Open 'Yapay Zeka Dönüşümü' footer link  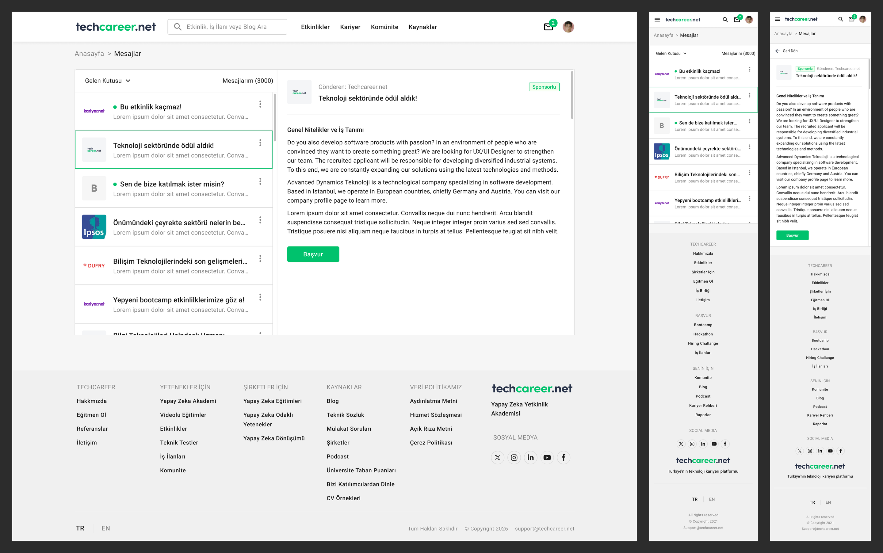pos(274,438)
